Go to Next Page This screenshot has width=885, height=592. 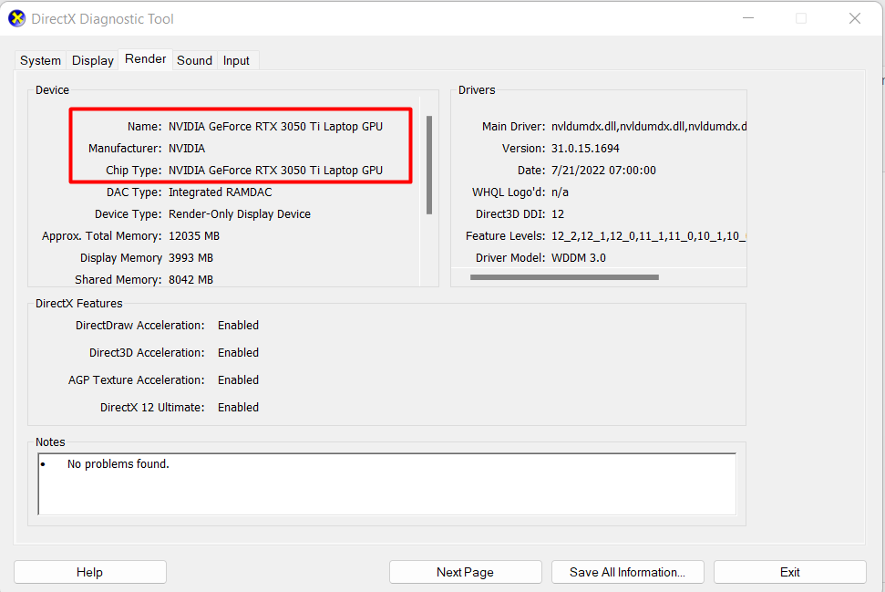[x=465, y=572]
